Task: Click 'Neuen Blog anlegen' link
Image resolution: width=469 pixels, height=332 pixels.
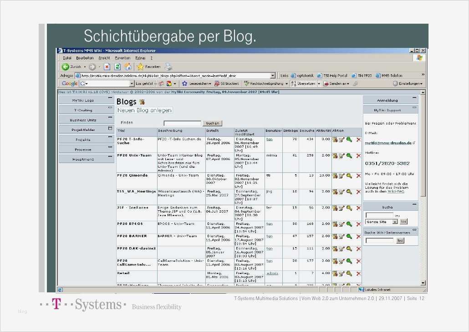Action: (144, 110)
